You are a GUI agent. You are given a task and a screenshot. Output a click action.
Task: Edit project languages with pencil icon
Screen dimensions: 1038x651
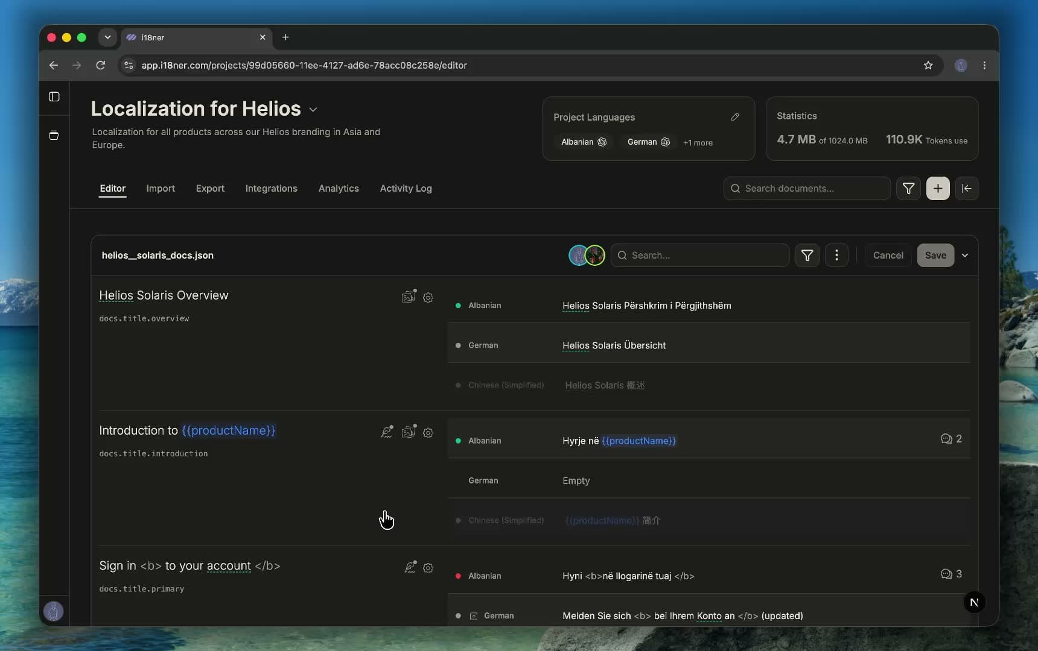pyautogui.click(x=734, y=117)
